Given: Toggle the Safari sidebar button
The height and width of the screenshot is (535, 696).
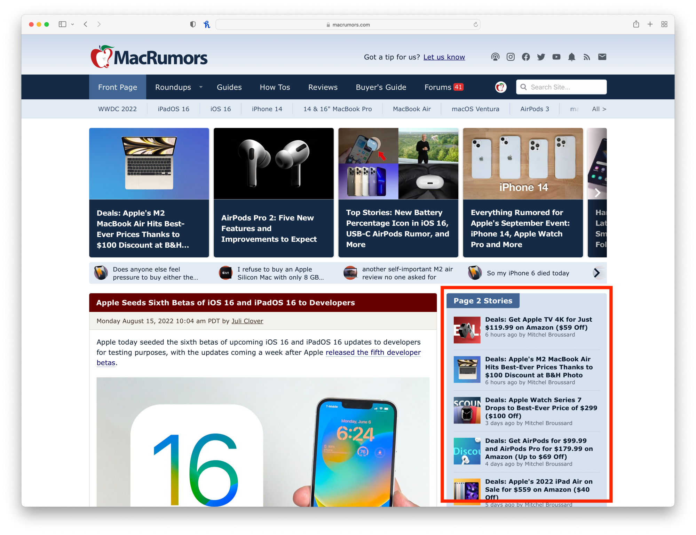Looking at the screenshot, I should pos(63,24).
